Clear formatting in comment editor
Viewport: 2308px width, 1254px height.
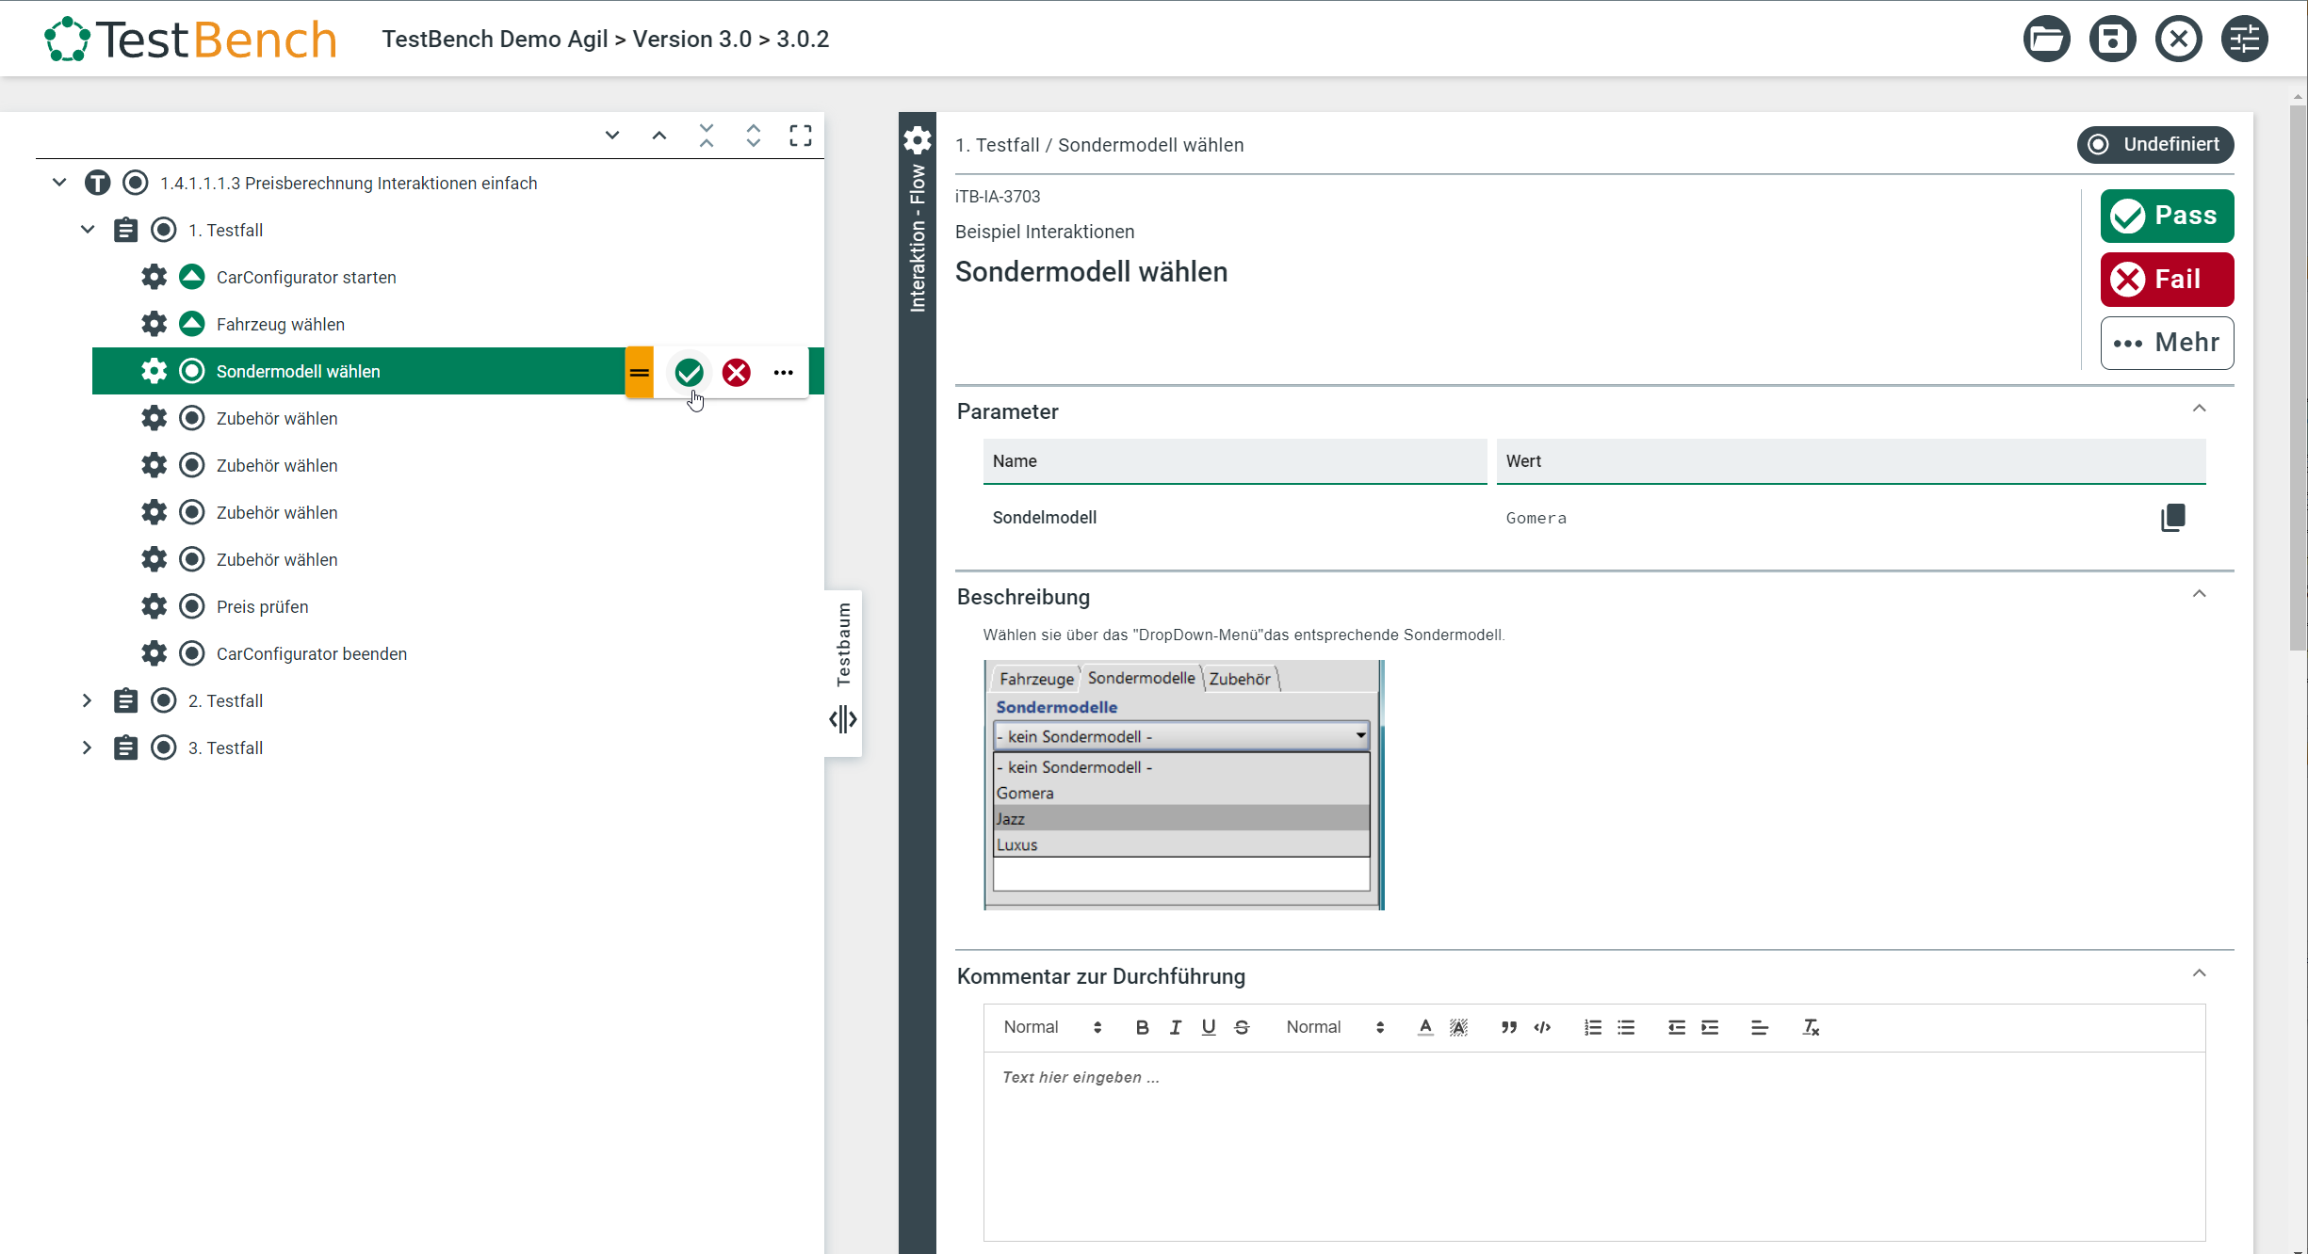tap(1811, 1027)
